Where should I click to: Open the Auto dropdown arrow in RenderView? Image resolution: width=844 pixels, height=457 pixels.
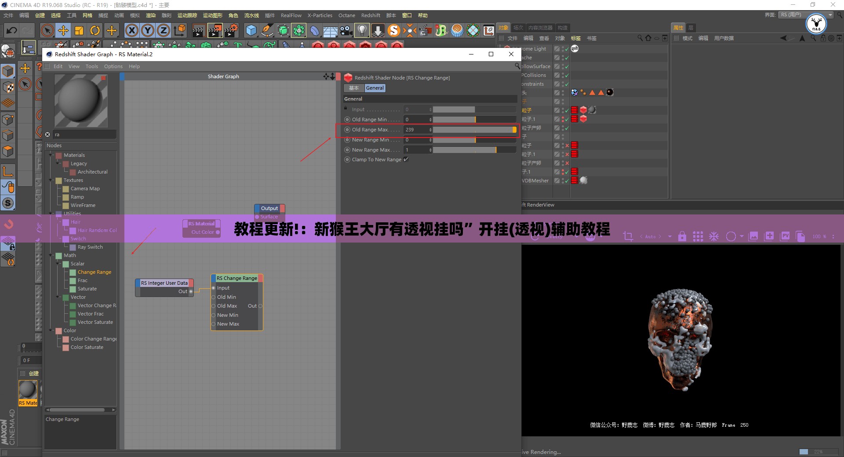(x=670, y=236)
